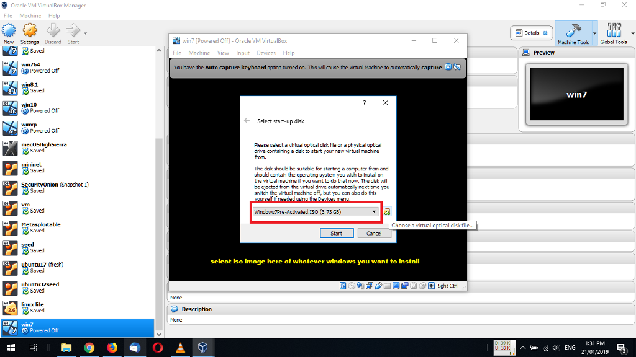Image resolution: width=636 pixels, height=357 pixels.
Task: Open the Help menu of win7 VM window
Action: [x=288, y=53]
